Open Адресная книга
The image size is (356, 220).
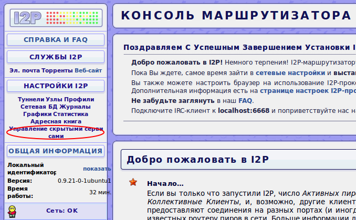coord(56,121)
